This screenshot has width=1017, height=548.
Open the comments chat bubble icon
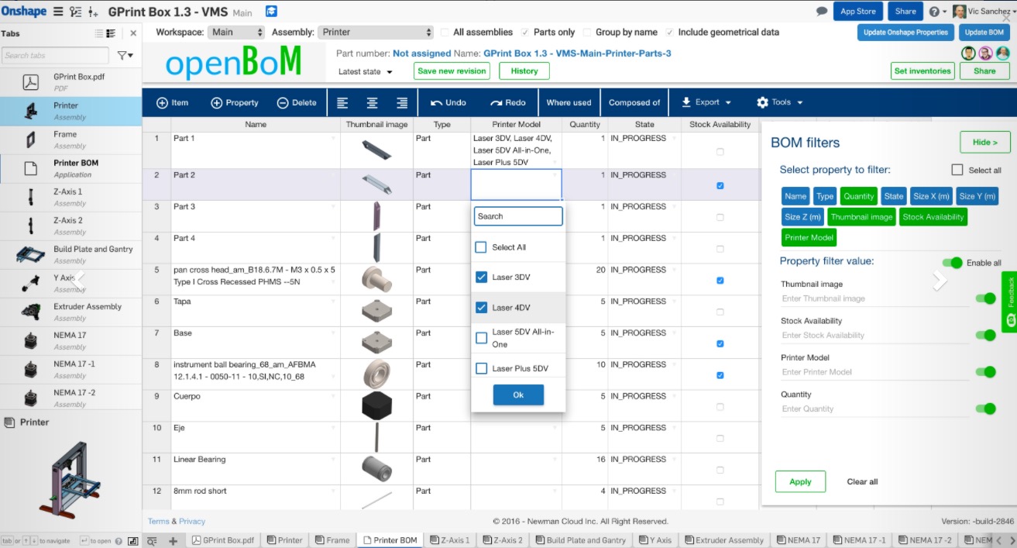point(822,12)
